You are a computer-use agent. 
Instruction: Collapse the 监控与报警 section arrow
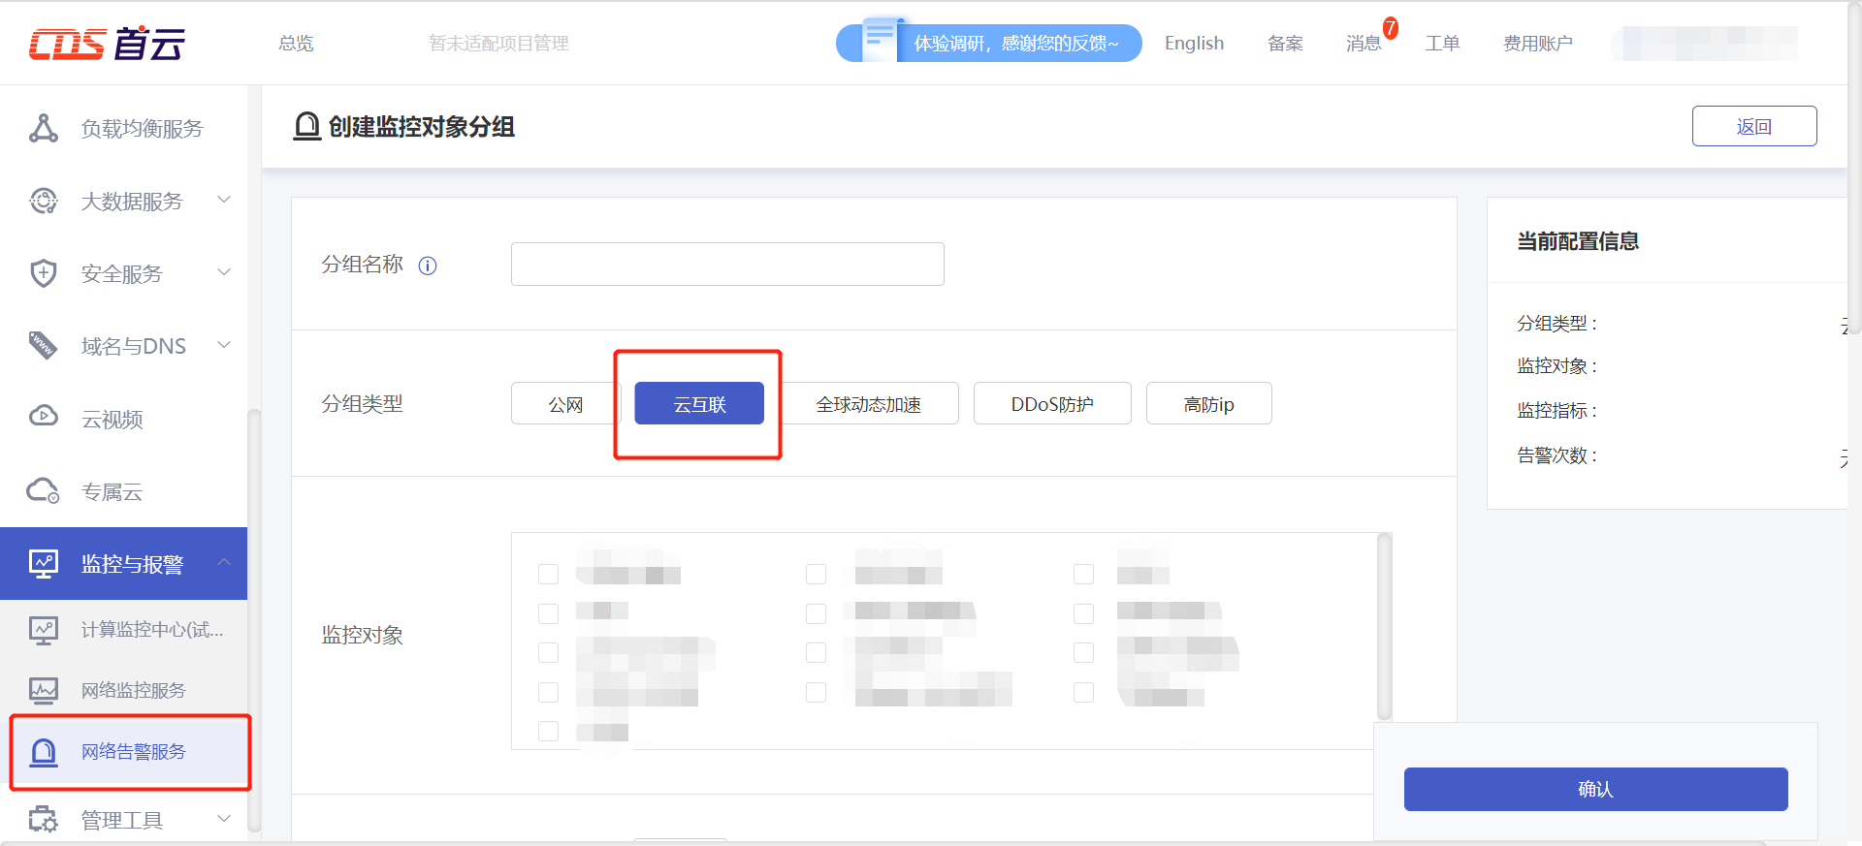coord(224,562)
